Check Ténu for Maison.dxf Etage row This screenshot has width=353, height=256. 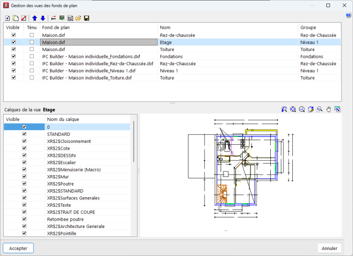(x=32, y=42)
